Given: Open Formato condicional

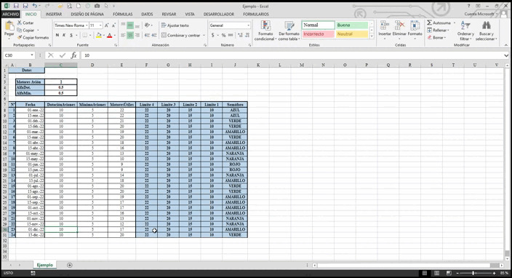Looking at the screenshot, I should point(265,31).
